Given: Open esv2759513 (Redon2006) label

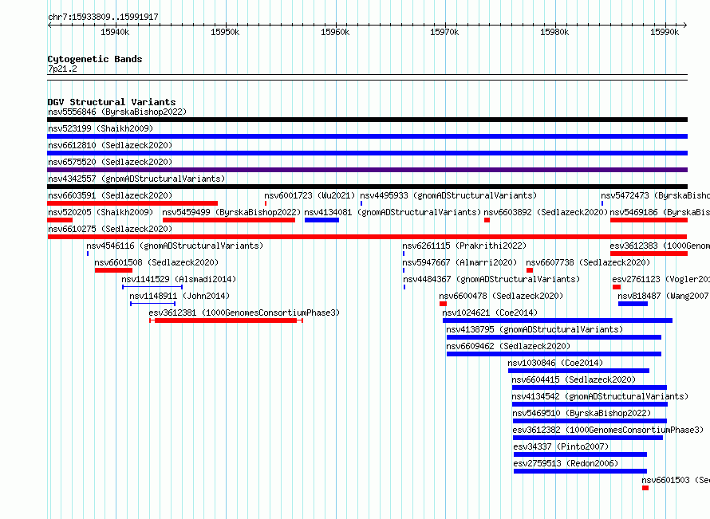Looking at the screenshot, I should (x=566, y=463).
